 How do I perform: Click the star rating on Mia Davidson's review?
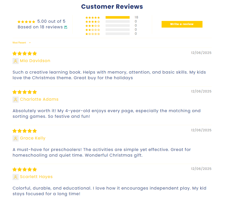click(25, 53)
